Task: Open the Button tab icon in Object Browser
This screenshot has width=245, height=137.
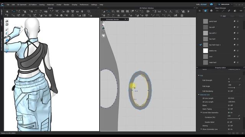Action: pyautogui.click(x=211, y=11)
